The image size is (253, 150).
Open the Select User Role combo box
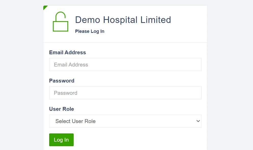tap(125, 121)
